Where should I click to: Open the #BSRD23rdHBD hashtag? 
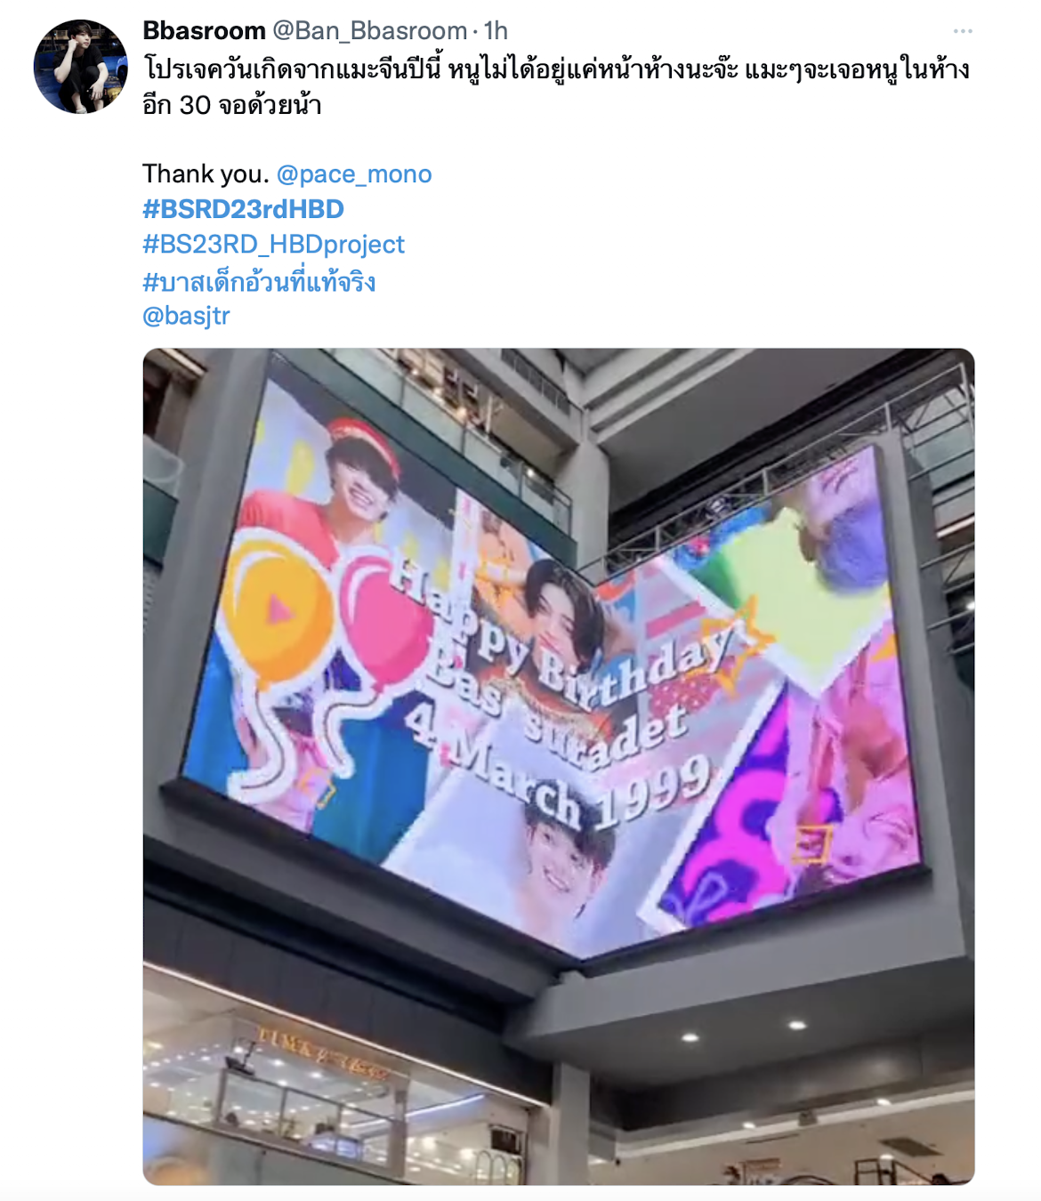point(243,209)
